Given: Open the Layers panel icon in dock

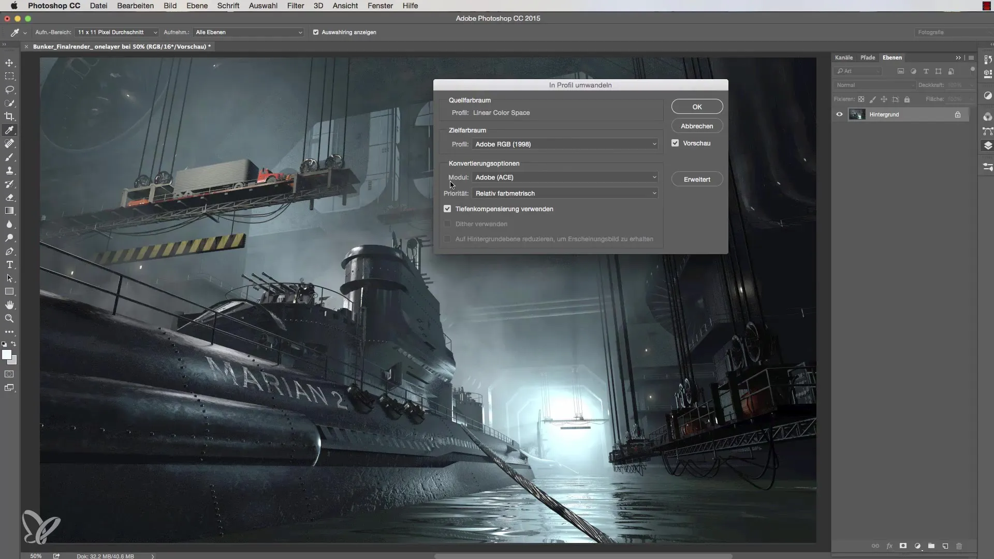Looking at the screenshot, I should (x=987, y=146).
